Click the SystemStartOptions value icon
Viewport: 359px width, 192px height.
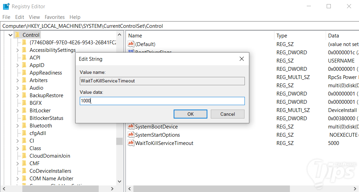tap(131, 135)
